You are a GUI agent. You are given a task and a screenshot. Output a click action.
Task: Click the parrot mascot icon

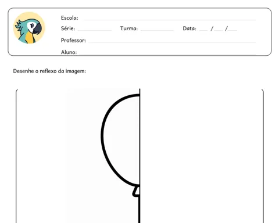(29, 28)
